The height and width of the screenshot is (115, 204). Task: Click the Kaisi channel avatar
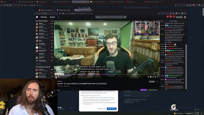coord(37,41)
